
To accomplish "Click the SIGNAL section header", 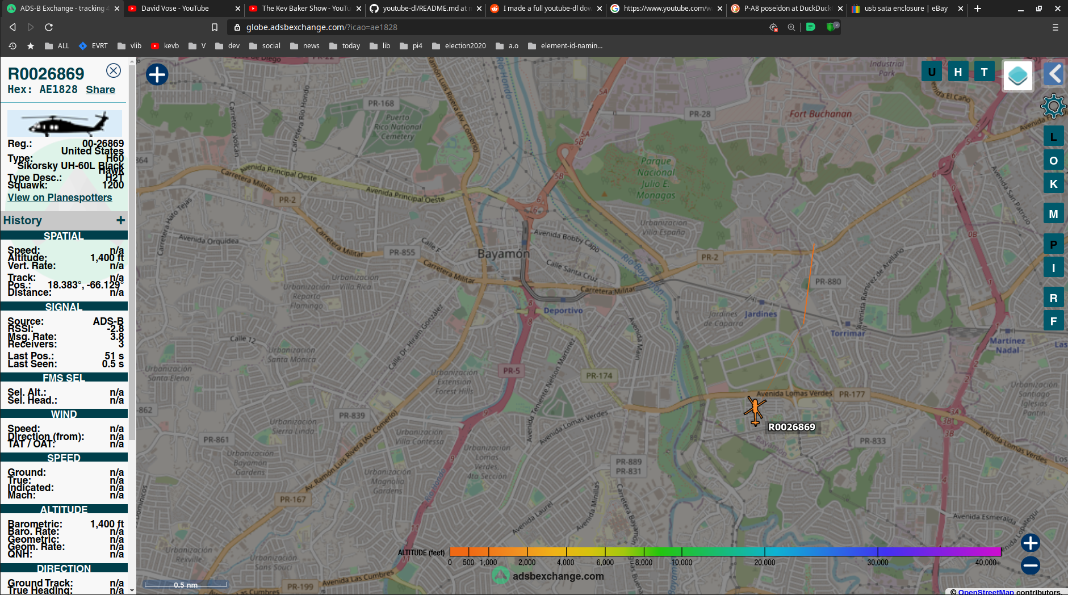I will [x=64, y=307].
